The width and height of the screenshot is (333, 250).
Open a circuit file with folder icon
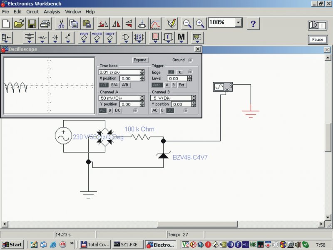coord(19,23)
